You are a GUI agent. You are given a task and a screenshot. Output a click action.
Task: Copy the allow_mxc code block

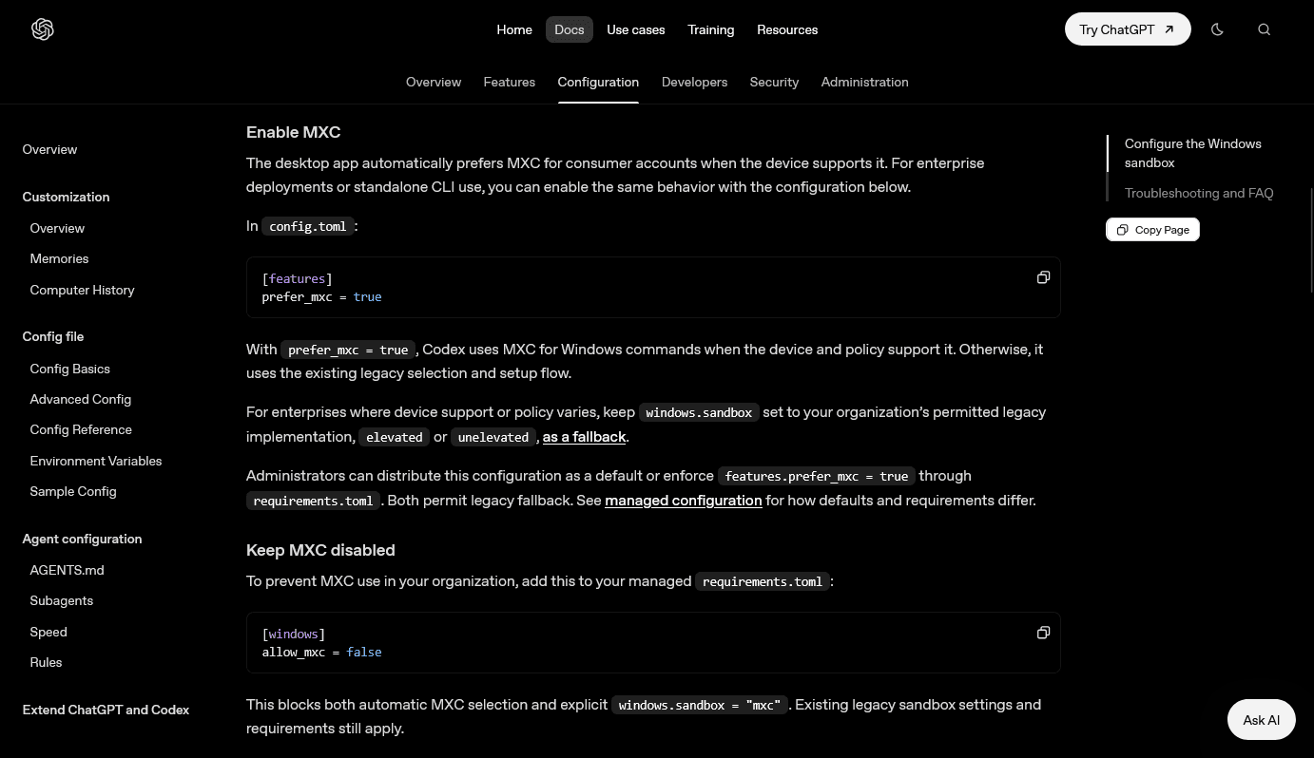tap(1043, 633)
